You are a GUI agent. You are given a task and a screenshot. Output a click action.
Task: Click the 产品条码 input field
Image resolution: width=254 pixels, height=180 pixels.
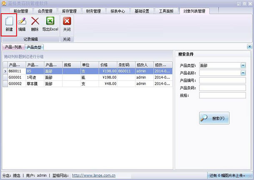222,88
